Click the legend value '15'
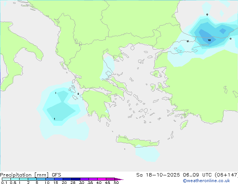Image resolution: width=238 pixels, height=184 pixels. [56, 182]
